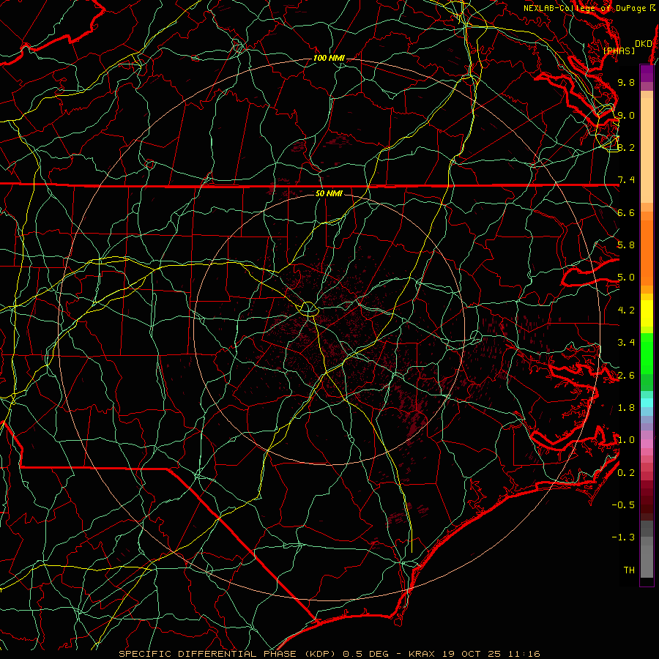The height and width of the screenshot is (659, 659).
Task: Select the "[PHAS]" units label above the legend
Action: pos(619,51)
